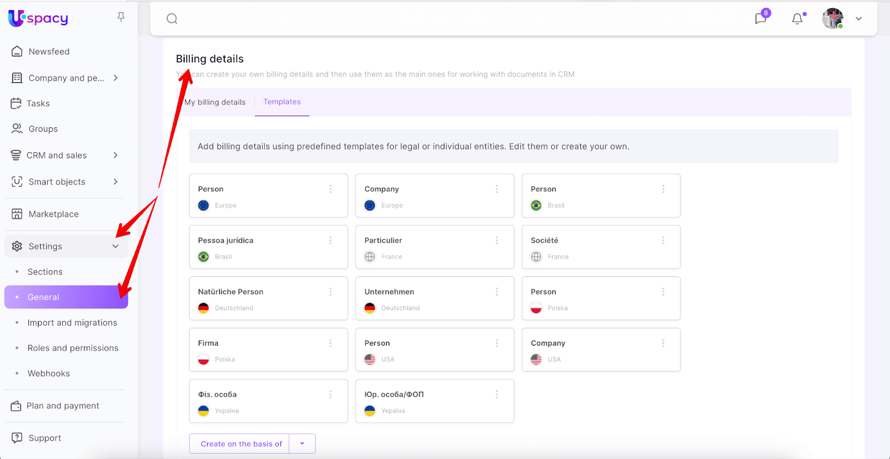The image size is (890, 459).
Task: Open Newsfeed from the sidebar
Action: pyautogui.click(x=49, y=52)
